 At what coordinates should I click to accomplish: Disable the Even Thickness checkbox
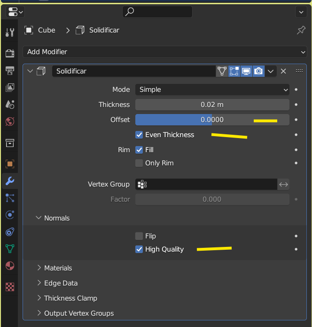click(139, 135)
